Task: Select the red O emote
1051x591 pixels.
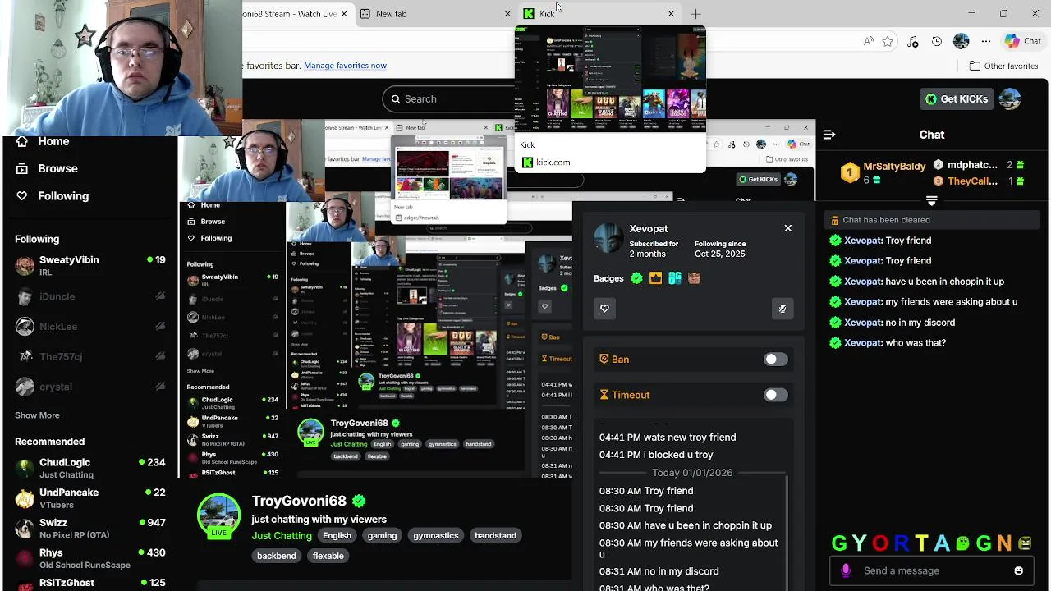Action: [x=880, y=543]
